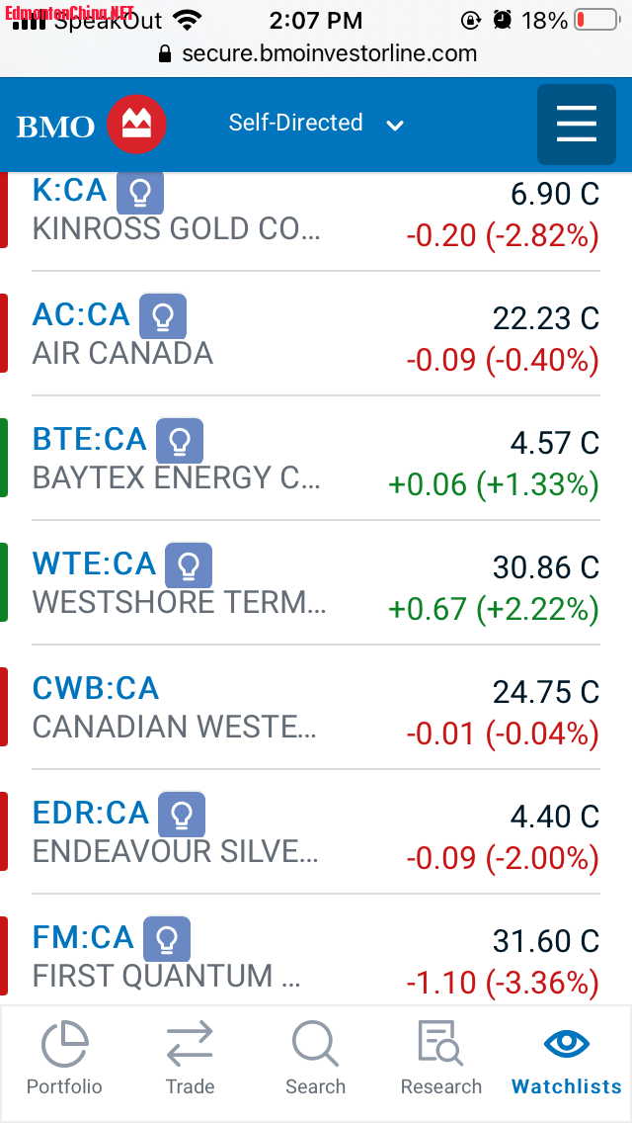This screenshot has height=1123, width=632.
Task: Tap the BTE:CA symbol link
Action: click(x=89, y=440)
